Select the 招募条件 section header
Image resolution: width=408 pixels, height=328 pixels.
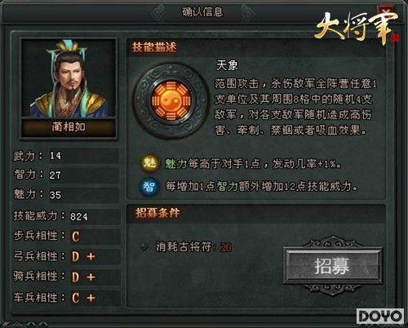157,213
